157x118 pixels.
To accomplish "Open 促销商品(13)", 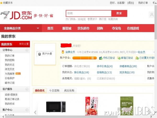I will 104,72.
